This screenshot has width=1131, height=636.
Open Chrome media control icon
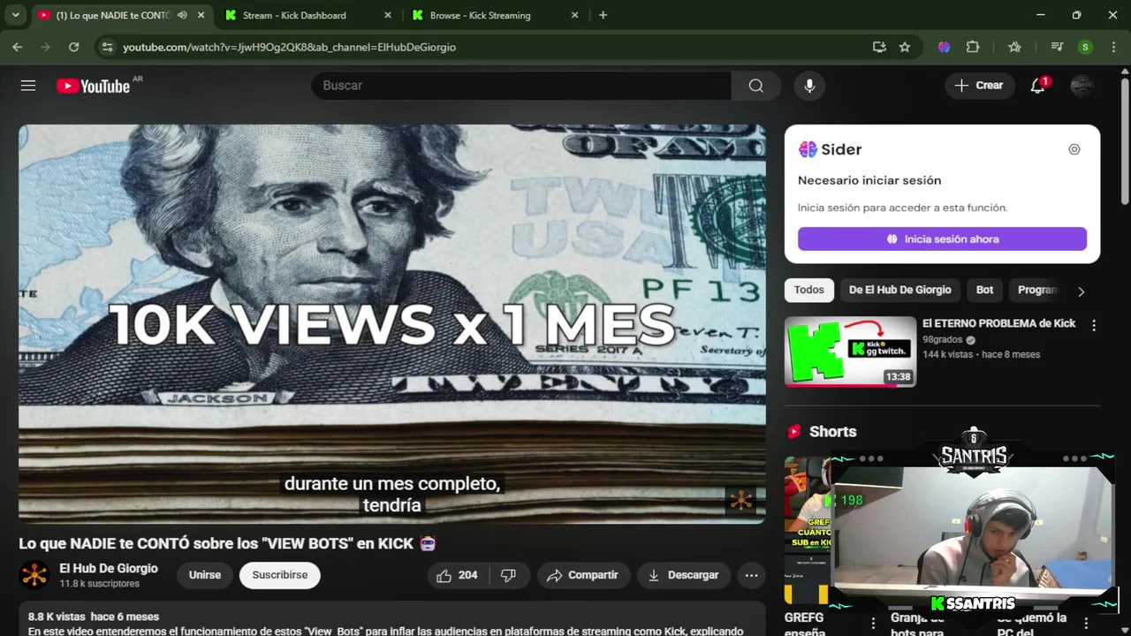[1057, 47]
